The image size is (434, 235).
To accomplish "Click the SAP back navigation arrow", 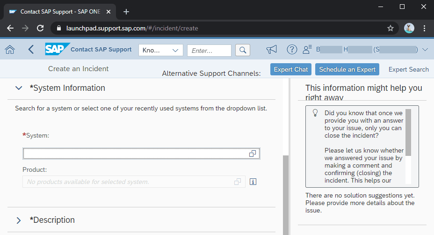I will 31,50.
